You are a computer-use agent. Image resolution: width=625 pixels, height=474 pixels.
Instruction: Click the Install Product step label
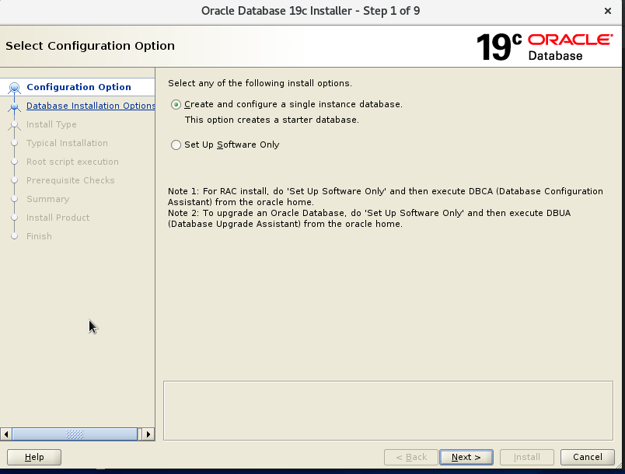[58, 218]
